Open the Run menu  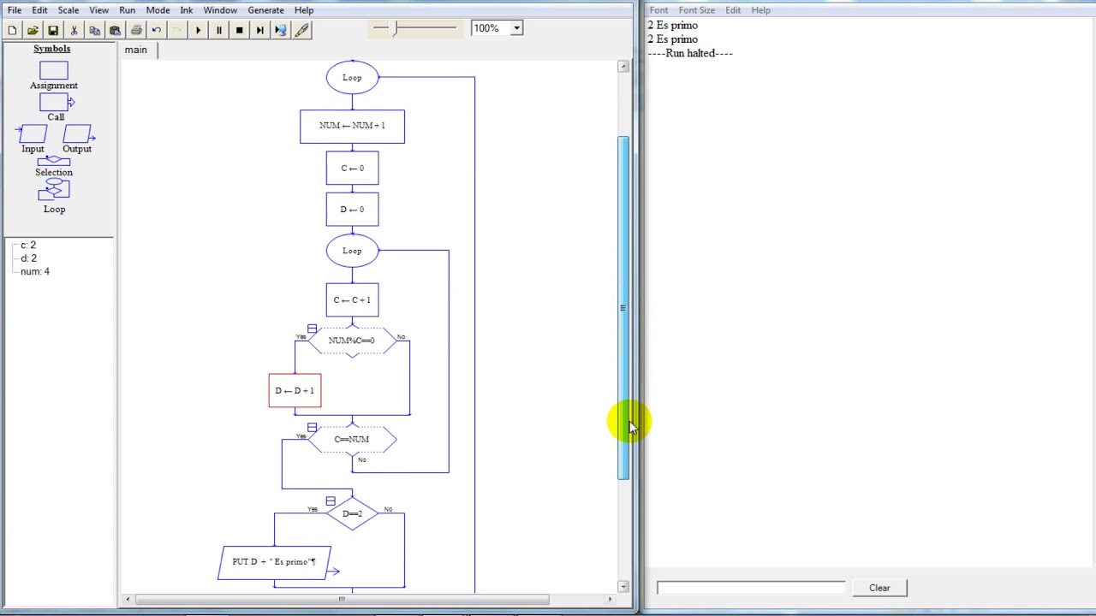(x=127, y=10)
